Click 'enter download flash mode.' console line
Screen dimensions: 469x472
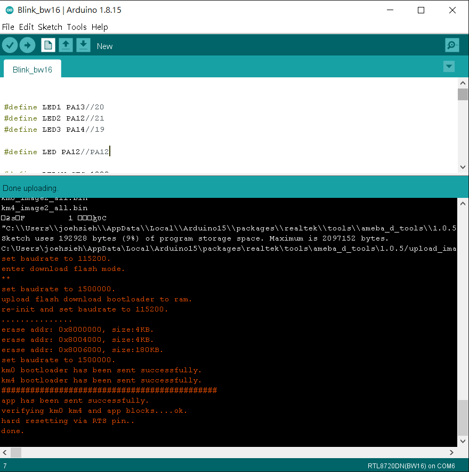(63, 269)
